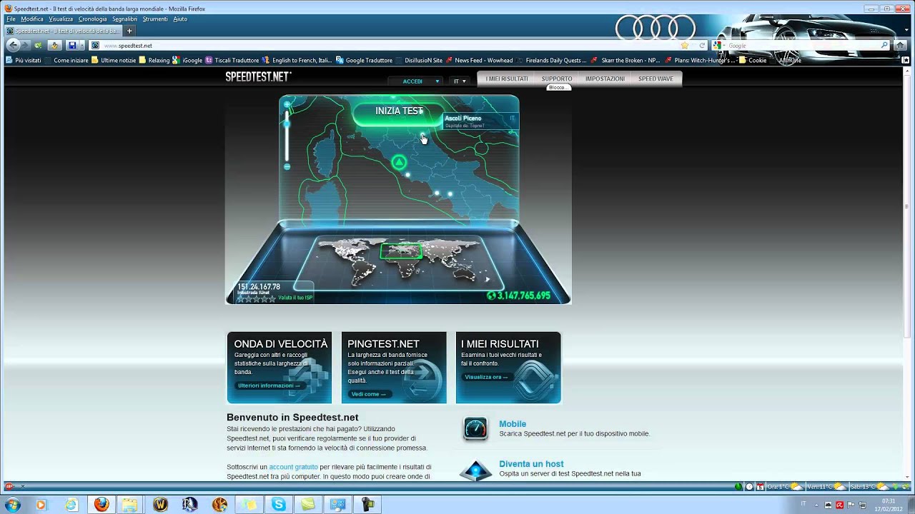Screen dimensions: 915x514
Task: Open the Ultime notizie bookmark folder
Action: point(114,61)
